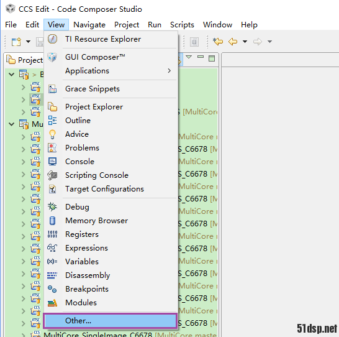Open the File menu

[11, 25]
